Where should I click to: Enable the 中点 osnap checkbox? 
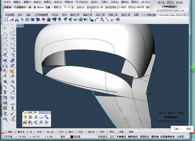[35, 132]
